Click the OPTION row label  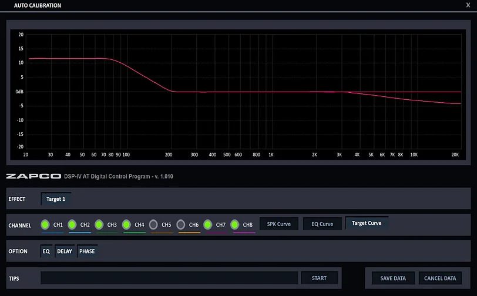coord(18,251)
